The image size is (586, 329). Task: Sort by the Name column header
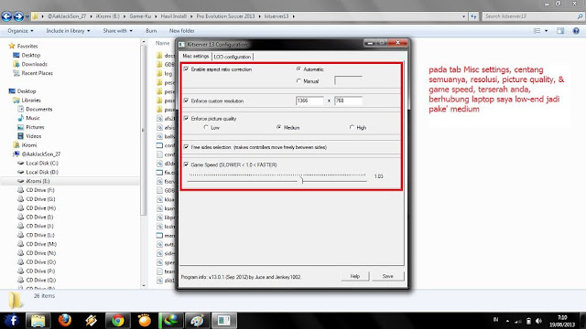click(163, 43)
